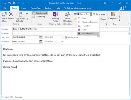Select Busy status option

[x=88, y=30]
